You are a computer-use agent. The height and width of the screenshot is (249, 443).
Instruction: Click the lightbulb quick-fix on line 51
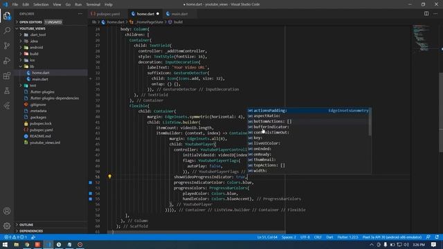[x=109, y=177]
